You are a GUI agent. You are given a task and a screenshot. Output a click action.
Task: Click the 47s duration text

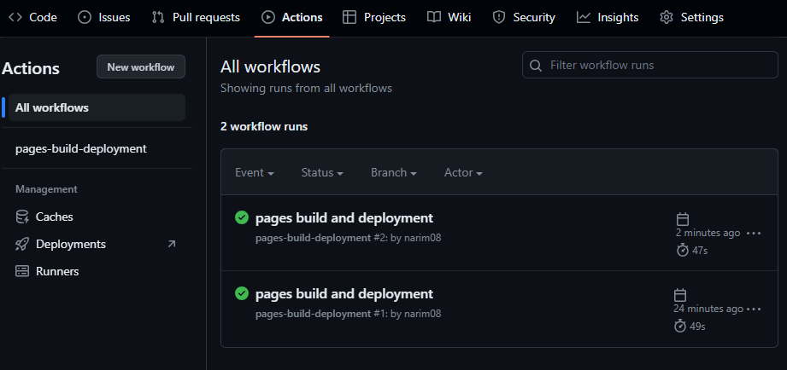[x=700, y=251]
